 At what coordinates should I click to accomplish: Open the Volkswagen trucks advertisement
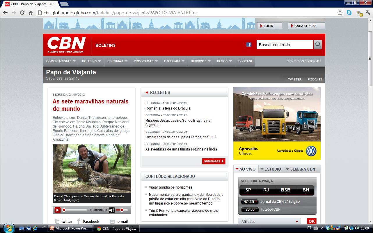(277, 123)
